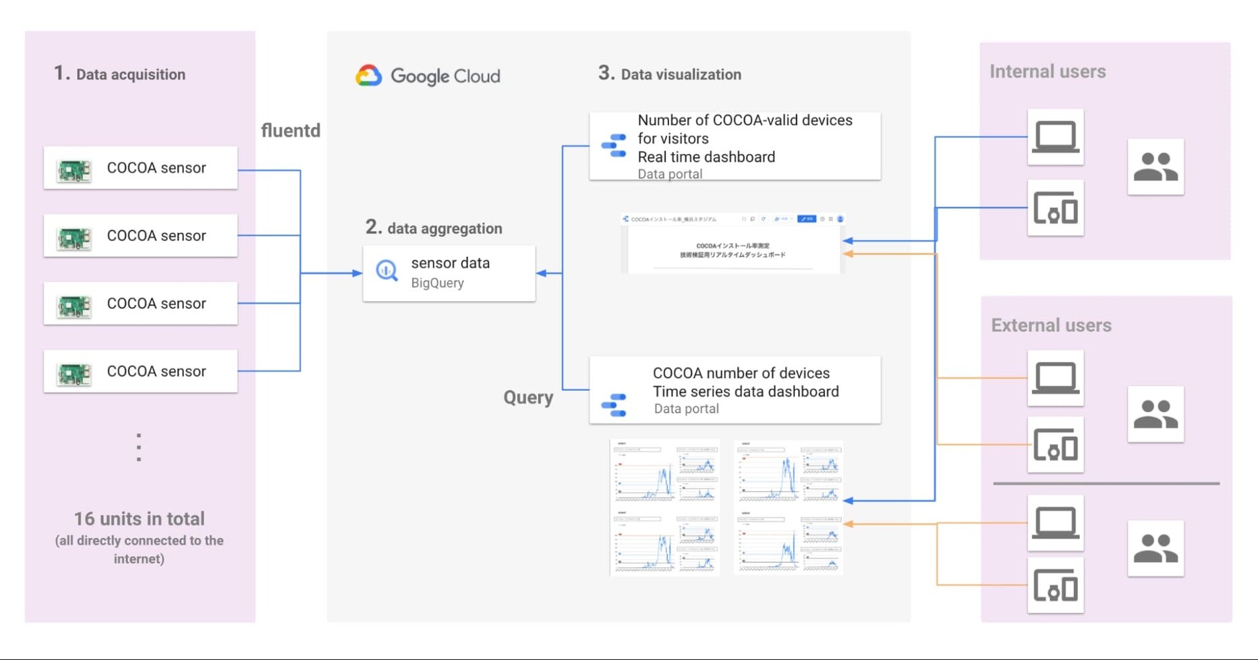Select the Data portal icon beside Real time dashboard
Viewport: 1258px width, 660px height.
point(614,146)
